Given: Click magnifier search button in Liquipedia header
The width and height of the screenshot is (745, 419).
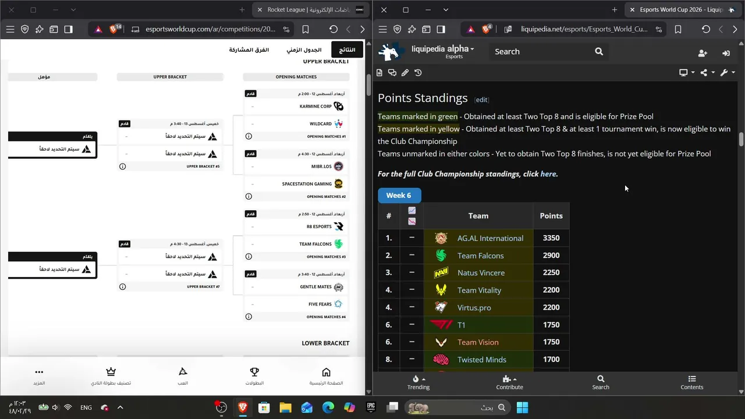Looking at the screenshot, I should click(599, 52).
